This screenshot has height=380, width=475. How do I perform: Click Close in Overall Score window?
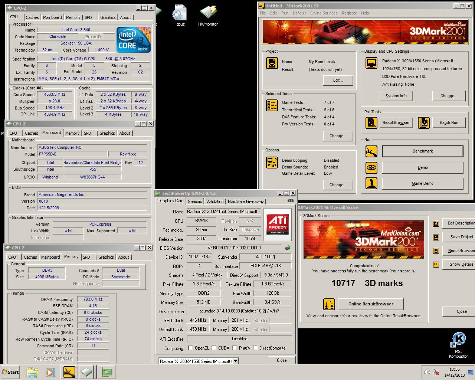point(459,311)
